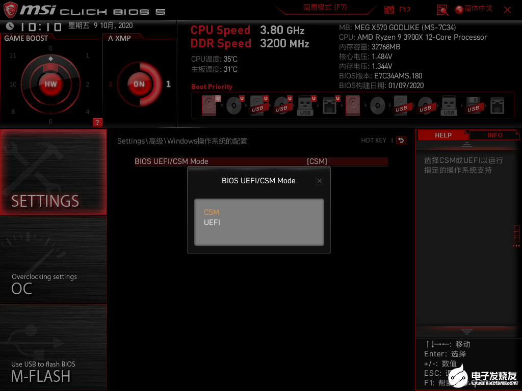This screenshot has width=522, height=391.
Task: Take a screenshot with the F12 camera icon
Action: [x=389, y=10]
